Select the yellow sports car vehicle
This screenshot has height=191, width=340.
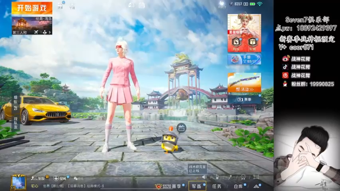point(36,110)
